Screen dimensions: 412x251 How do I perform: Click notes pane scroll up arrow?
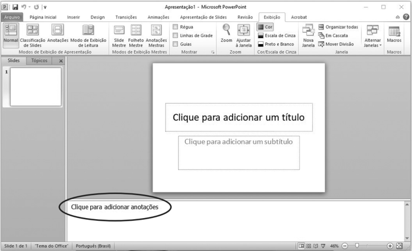(407, 204)
